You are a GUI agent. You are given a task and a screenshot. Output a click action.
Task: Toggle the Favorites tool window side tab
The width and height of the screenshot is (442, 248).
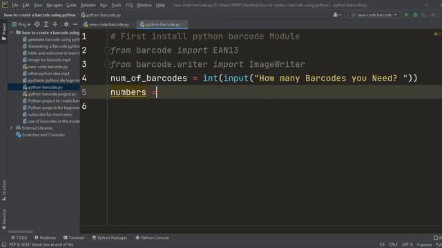pos(3,219)
